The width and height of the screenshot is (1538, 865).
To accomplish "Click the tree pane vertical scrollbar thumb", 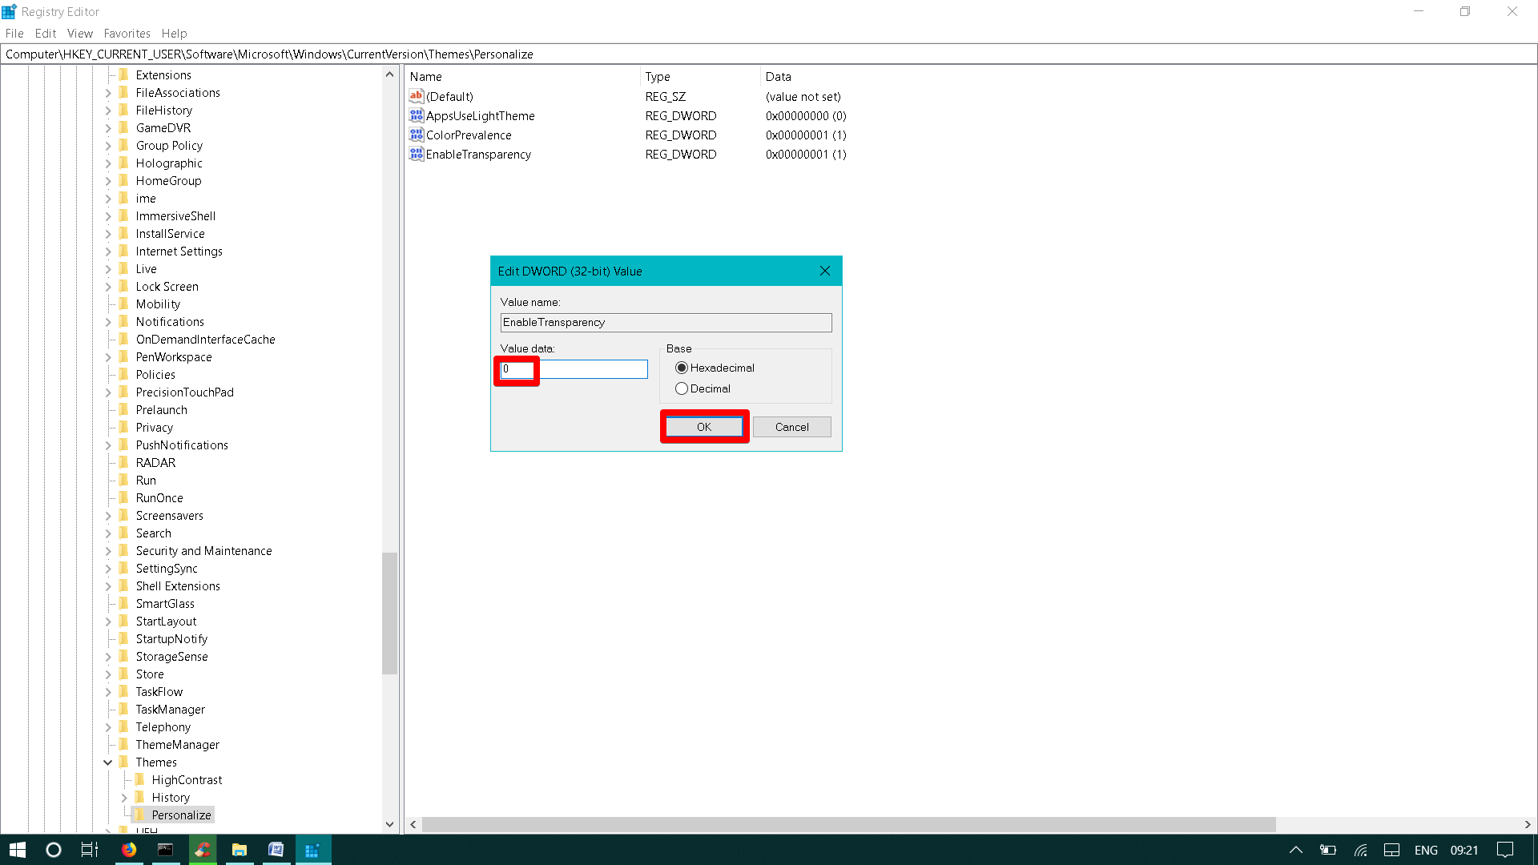I will (390, 613).
